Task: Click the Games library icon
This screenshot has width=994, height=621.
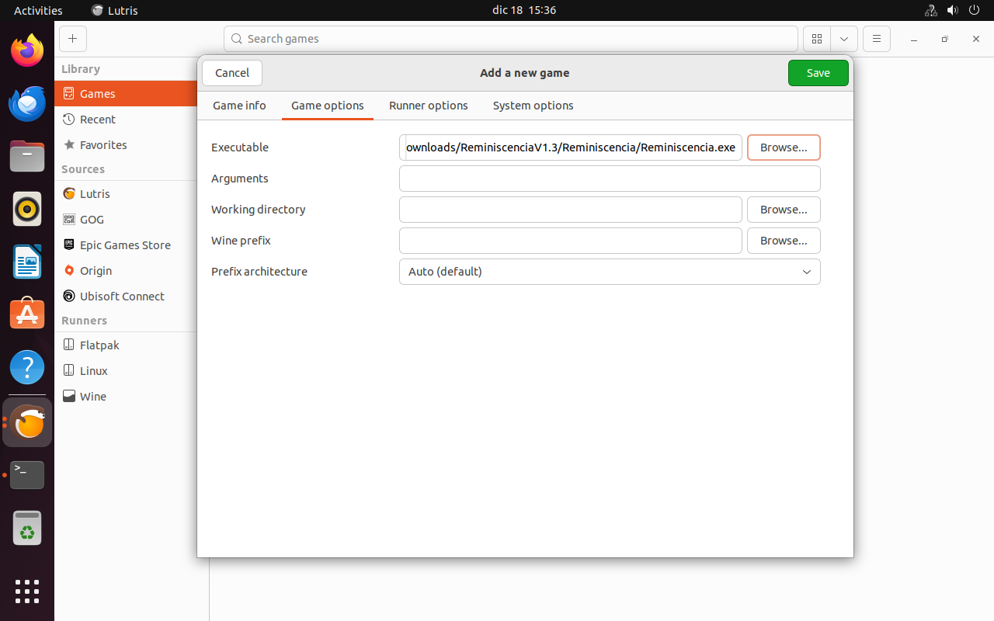Action: (x=69, y=93)
